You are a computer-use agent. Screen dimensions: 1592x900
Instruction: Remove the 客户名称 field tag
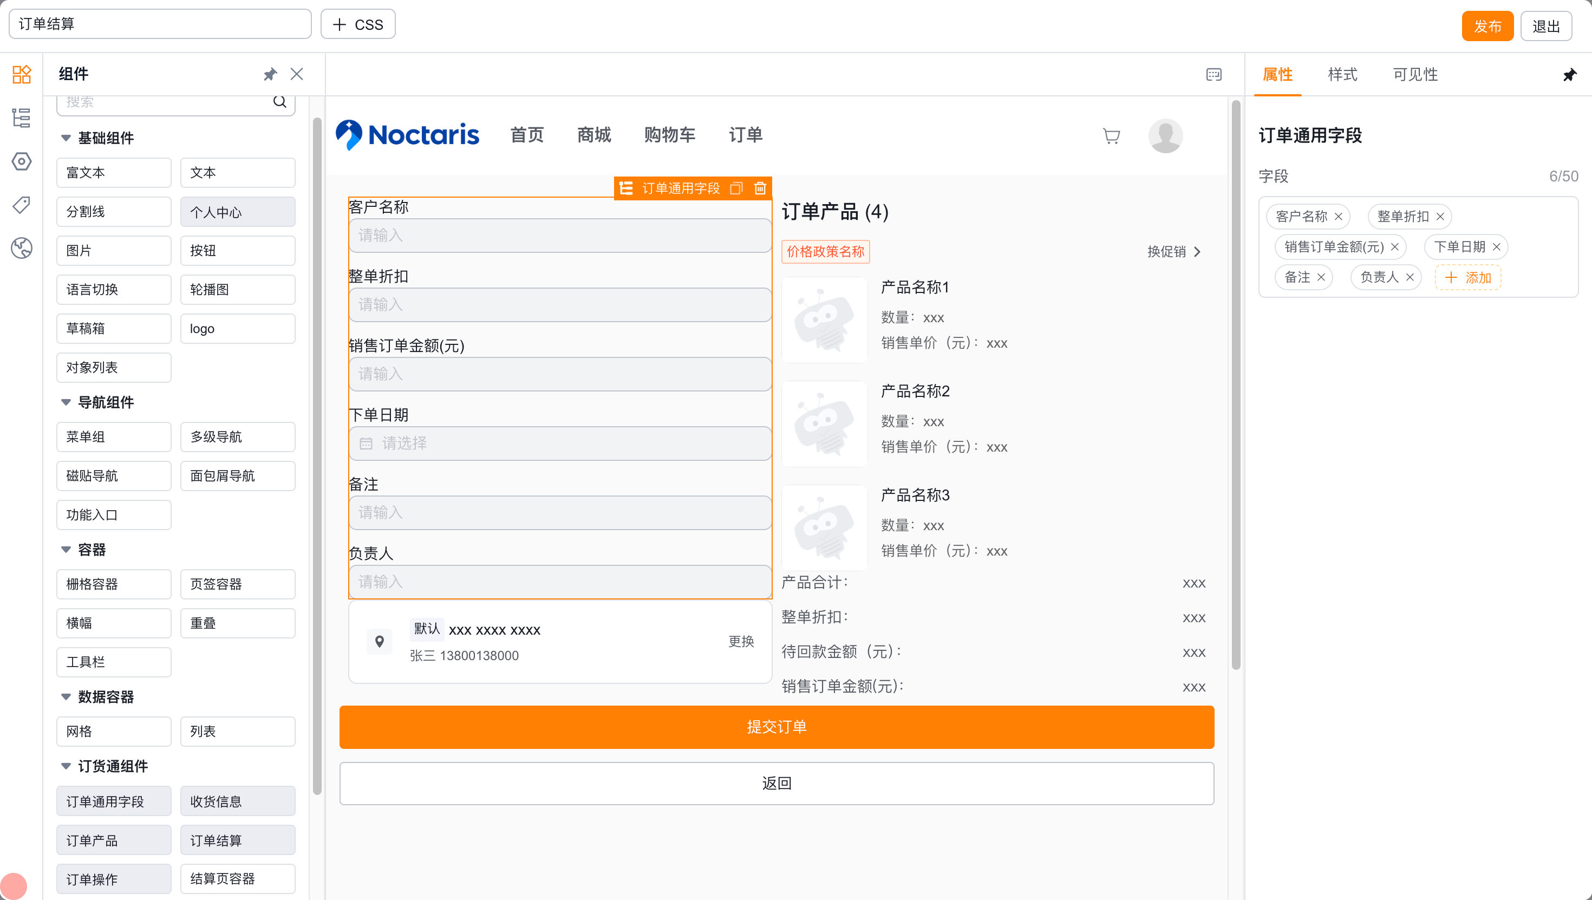1339,217
